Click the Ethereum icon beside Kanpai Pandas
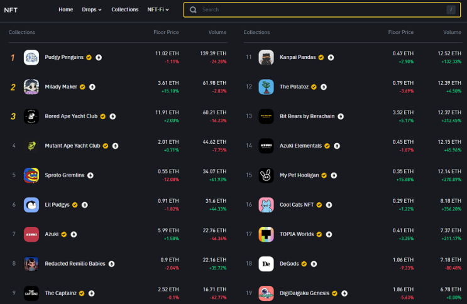This screenshot has height=304, width=467. tap(331, 57)
